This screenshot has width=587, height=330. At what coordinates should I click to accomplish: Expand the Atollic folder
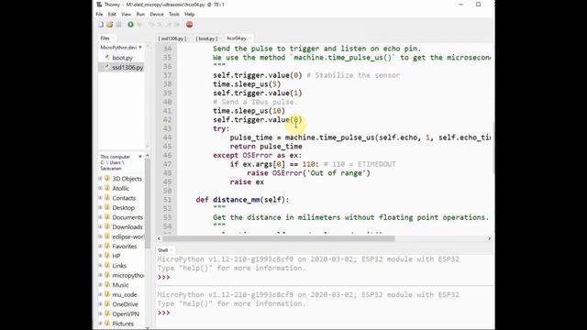pyautogui.click(x=100, y=188)
